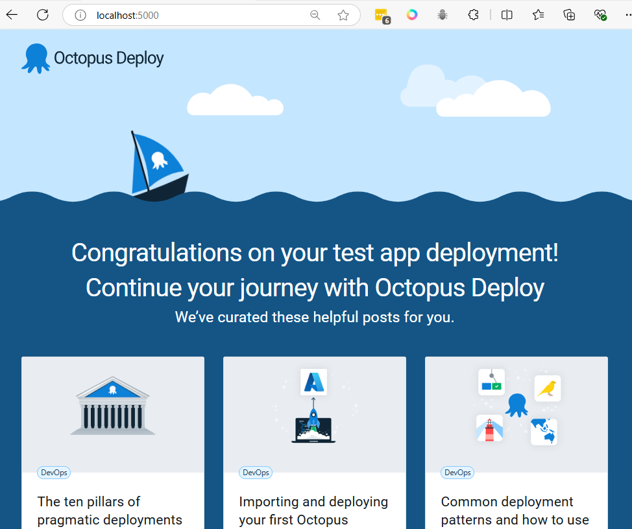Add this page to favorites

343,16
